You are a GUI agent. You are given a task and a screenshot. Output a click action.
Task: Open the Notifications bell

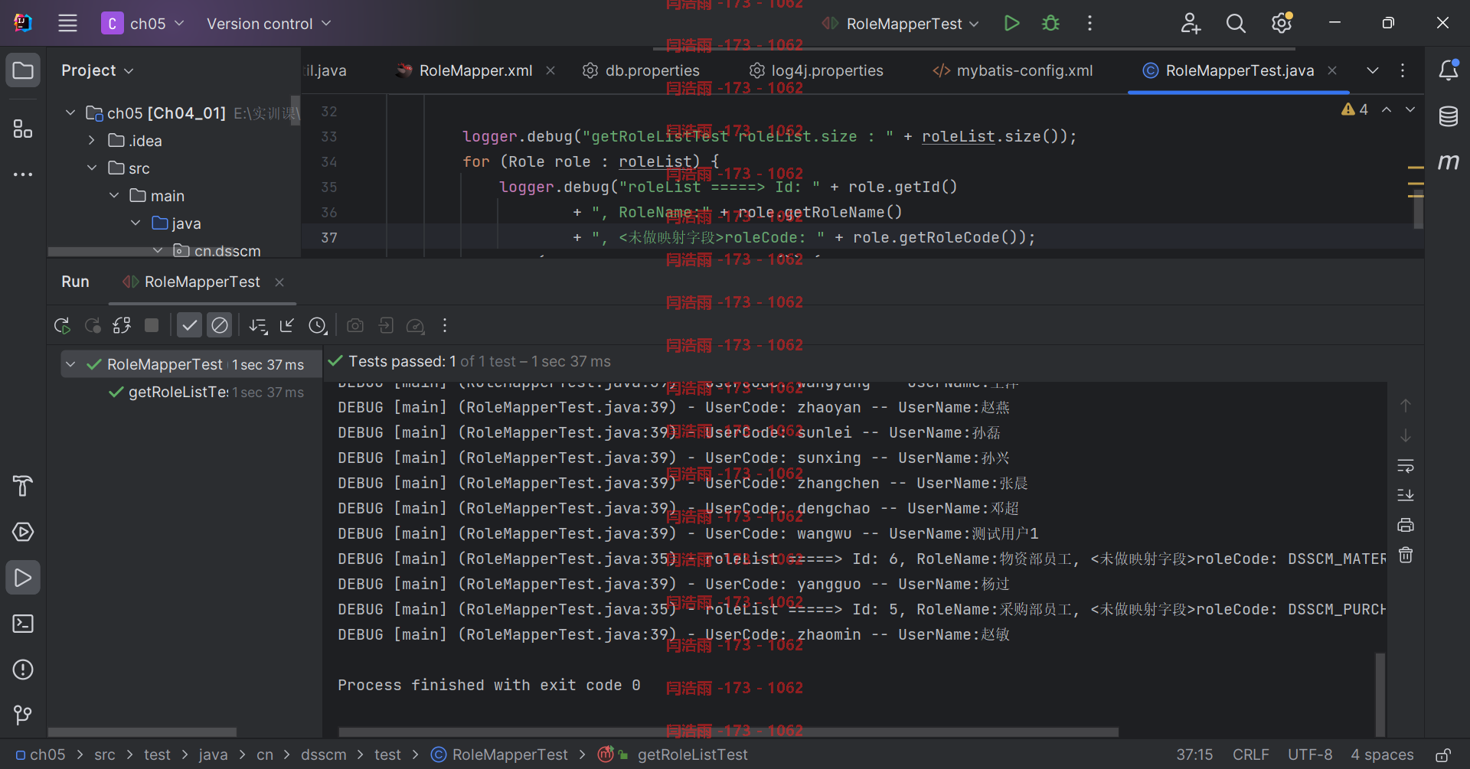1448,70
